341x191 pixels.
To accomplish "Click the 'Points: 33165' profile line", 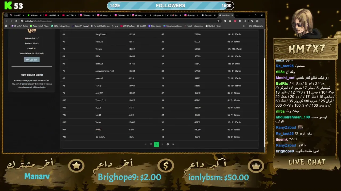I will (32, 44).
